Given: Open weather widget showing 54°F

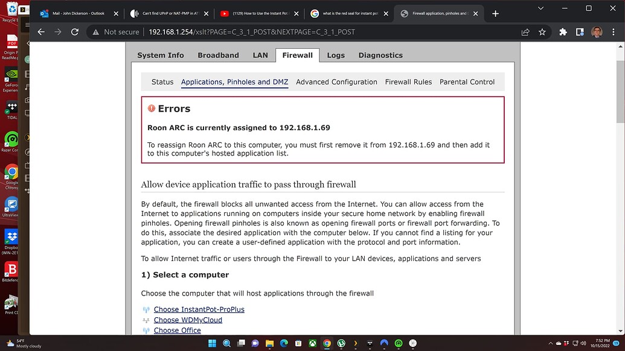Looking at the screenshot, I should (x=24, y=343).
